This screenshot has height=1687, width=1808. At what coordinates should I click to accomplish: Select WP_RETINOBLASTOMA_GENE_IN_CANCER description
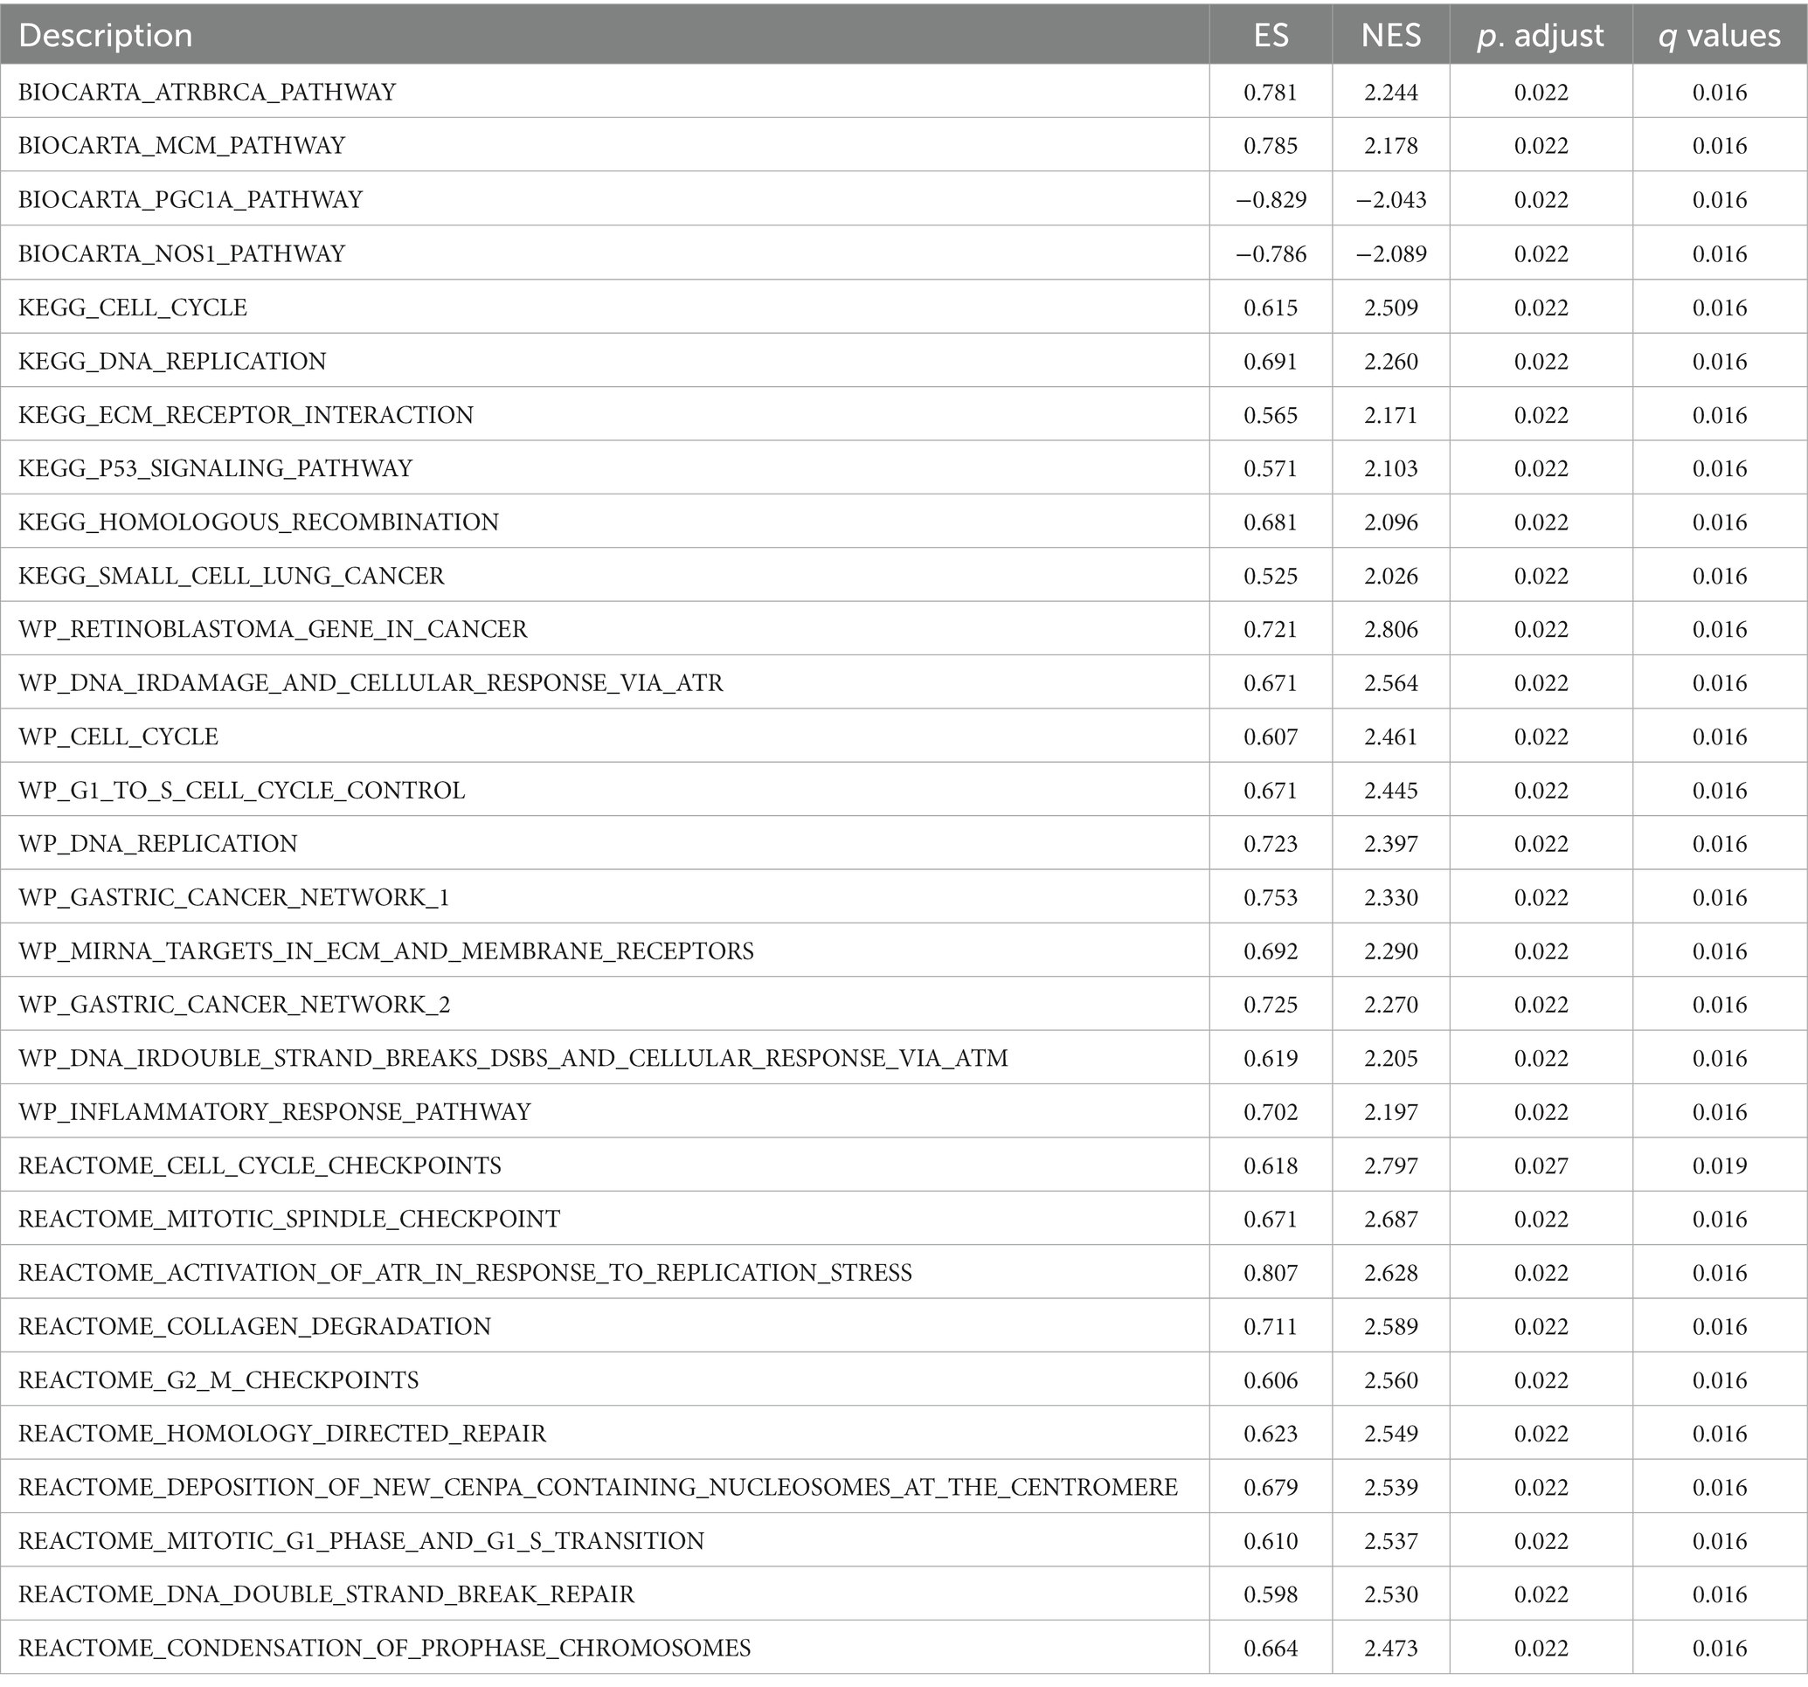(273, 629)
